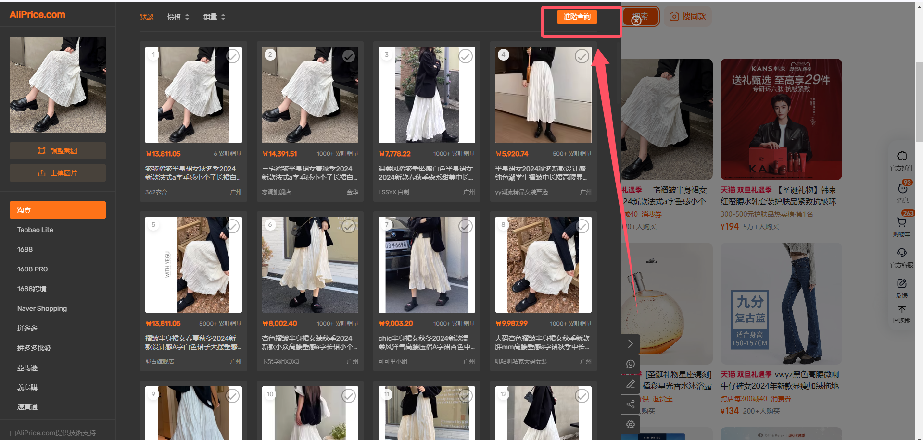The image size is (923, 440).
Task: Select Naver Shopping in the sidebar
Action: click(42, 308)
